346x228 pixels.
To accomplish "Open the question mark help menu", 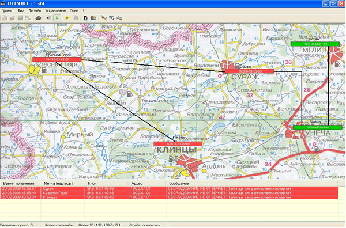I will coord(84,10).
